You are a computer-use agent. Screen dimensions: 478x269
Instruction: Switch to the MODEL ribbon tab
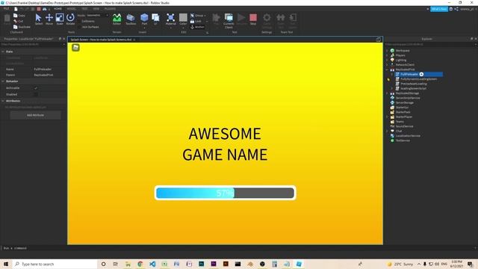(71, 9)
